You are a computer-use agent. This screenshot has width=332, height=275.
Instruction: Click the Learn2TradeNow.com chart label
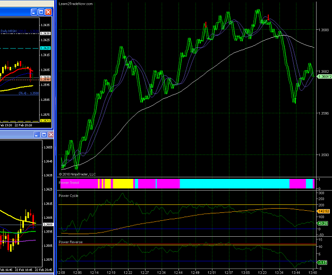(x=75, y=4)
